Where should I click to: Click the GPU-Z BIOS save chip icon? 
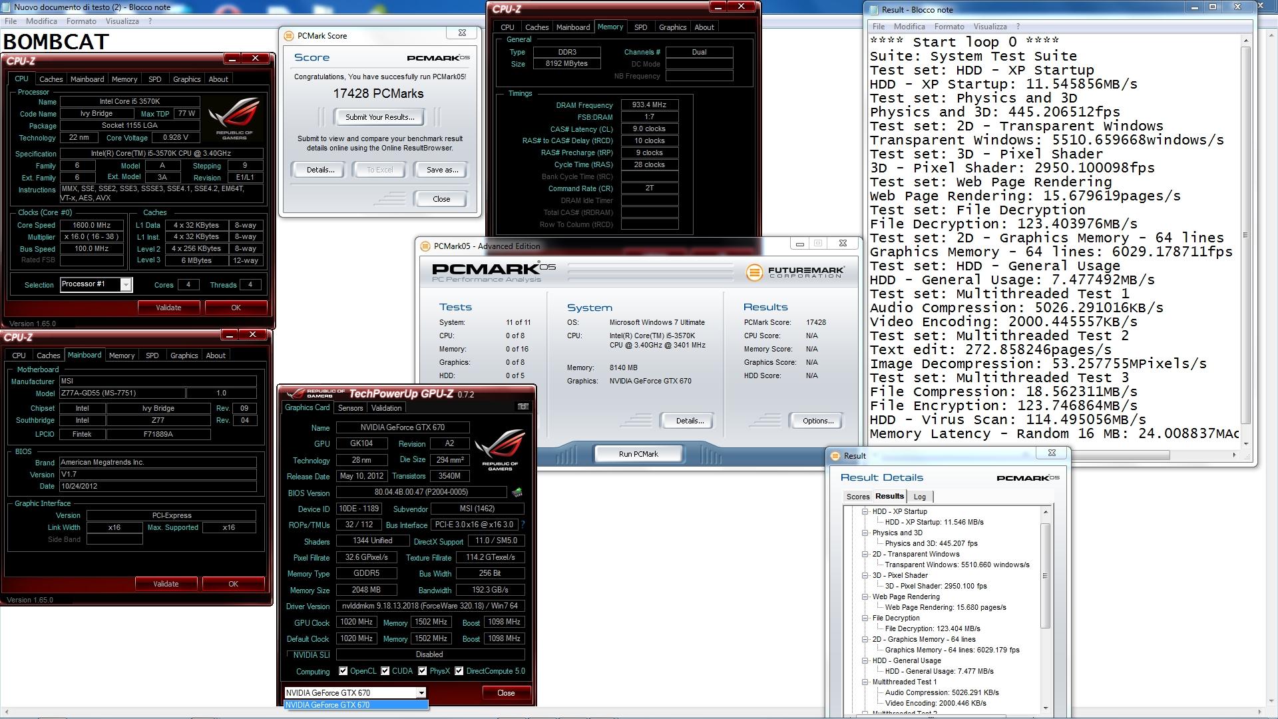pos(517,493)
